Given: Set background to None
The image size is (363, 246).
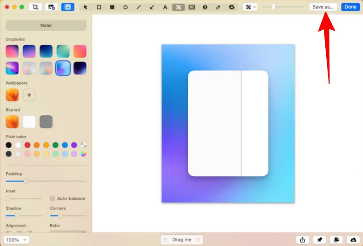Looking at the screenshot, I should (46, 25).
